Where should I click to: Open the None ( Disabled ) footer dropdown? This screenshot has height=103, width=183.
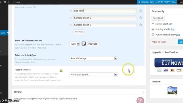(94, 75)
